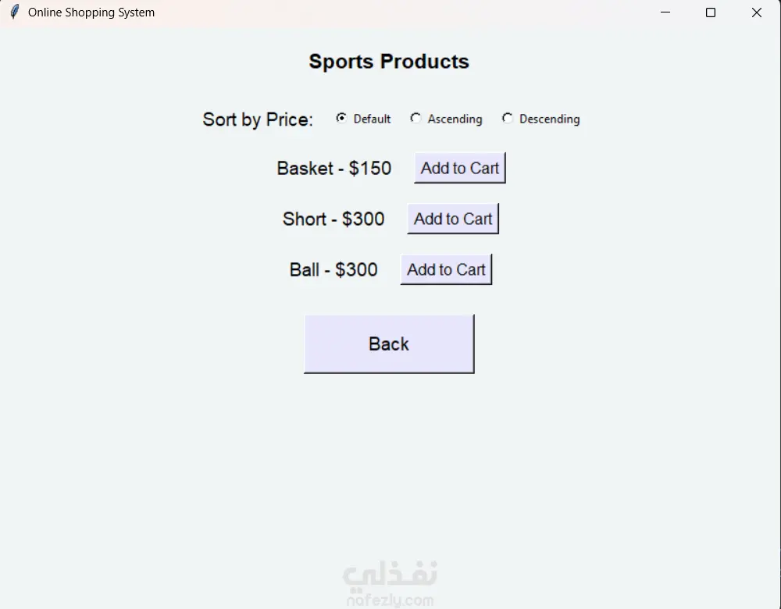781x609 pixels.
Task: Click the feather app icon in title bar
Action: coord(14,12)
